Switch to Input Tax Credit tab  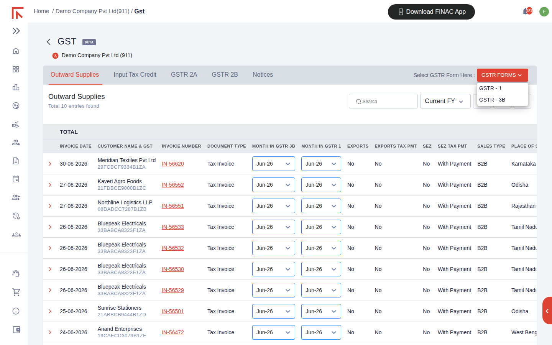pos(135,75)
